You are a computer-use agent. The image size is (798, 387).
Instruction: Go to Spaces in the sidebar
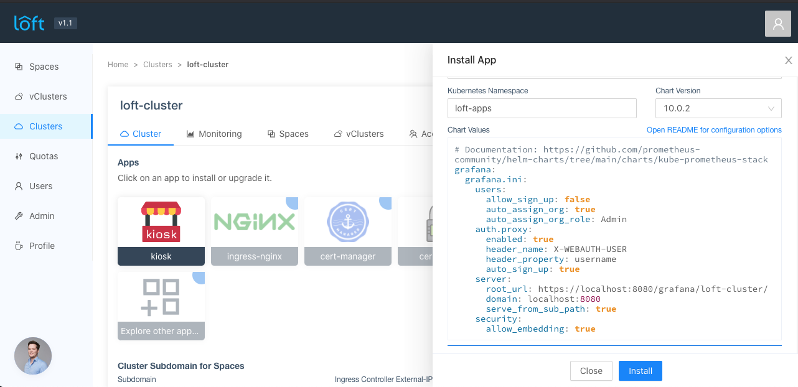coord(44,67)
